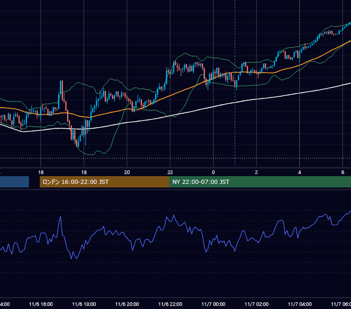The width and height of the screenshot is (351, 309).
Task: Click the 16 hour label on the price chart axis
Action: pos(41,173)
